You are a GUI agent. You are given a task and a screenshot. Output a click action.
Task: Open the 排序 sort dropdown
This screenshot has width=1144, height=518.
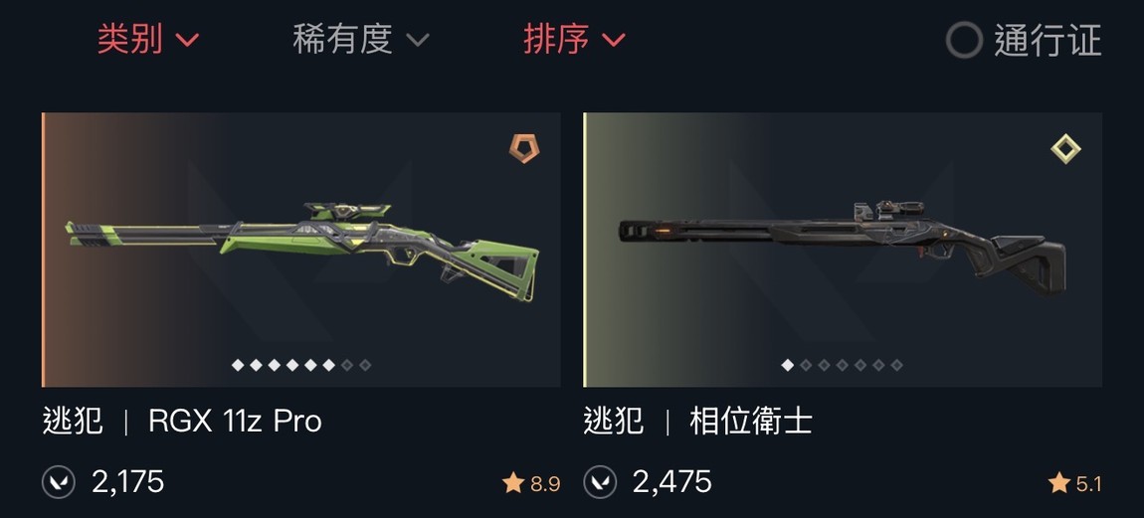(574, 39)
